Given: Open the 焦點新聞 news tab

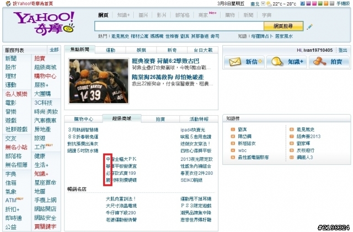Looking at the screenshot, I should (79, 50).
